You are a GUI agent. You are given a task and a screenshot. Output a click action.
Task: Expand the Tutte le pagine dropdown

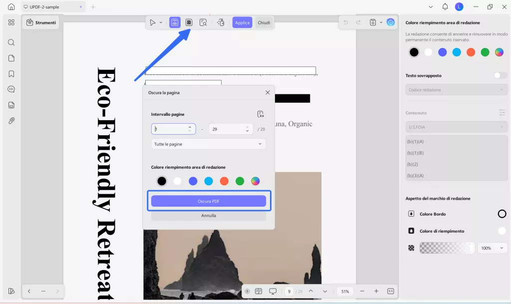[x=208, y=144]
